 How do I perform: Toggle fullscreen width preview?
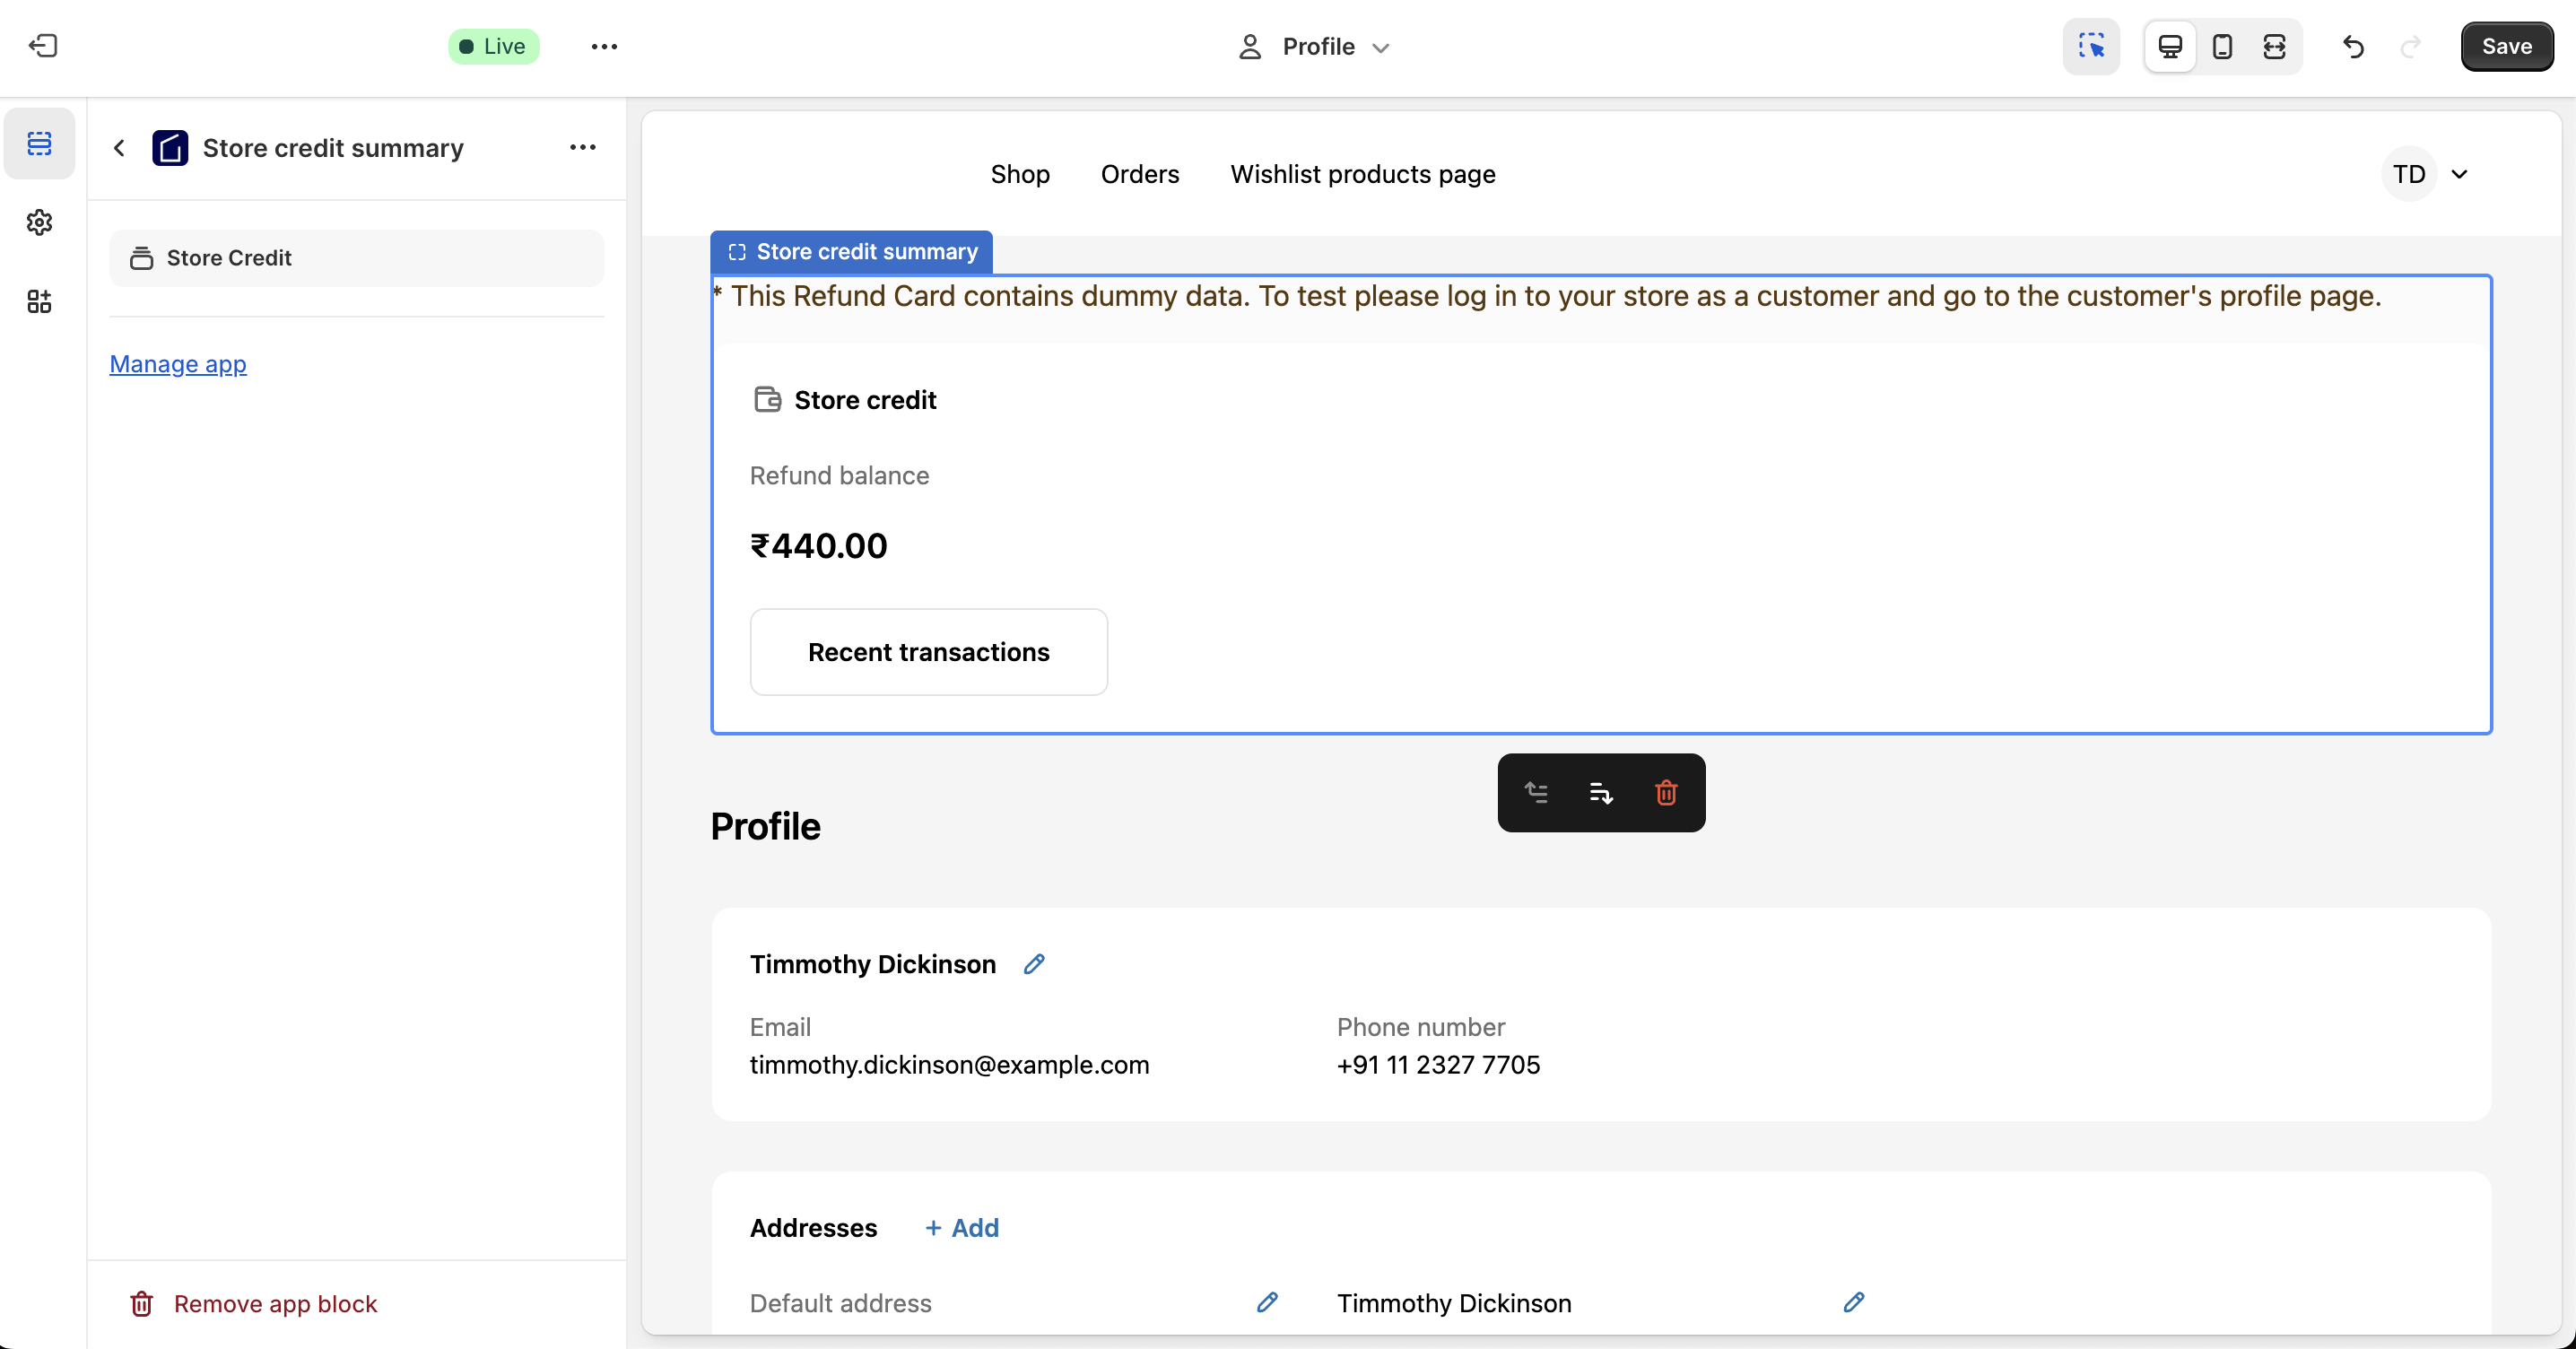point(2274,46)
